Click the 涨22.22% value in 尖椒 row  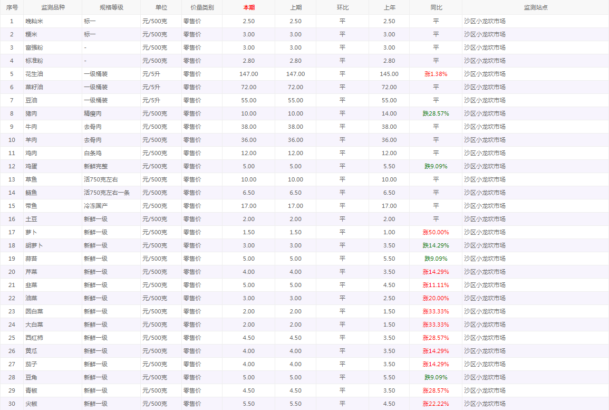(x=436, y=404)
